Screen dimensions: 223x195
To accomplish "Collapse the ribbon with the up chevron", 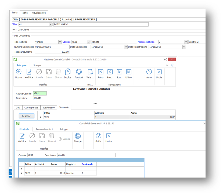I will [x=167, y=65].
